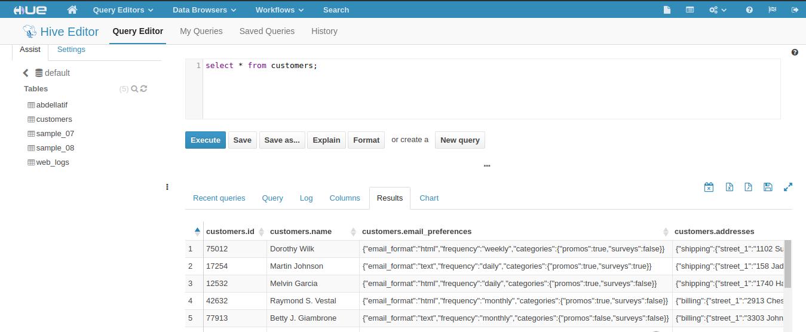Select the abdellatif table

click(52, 105)
